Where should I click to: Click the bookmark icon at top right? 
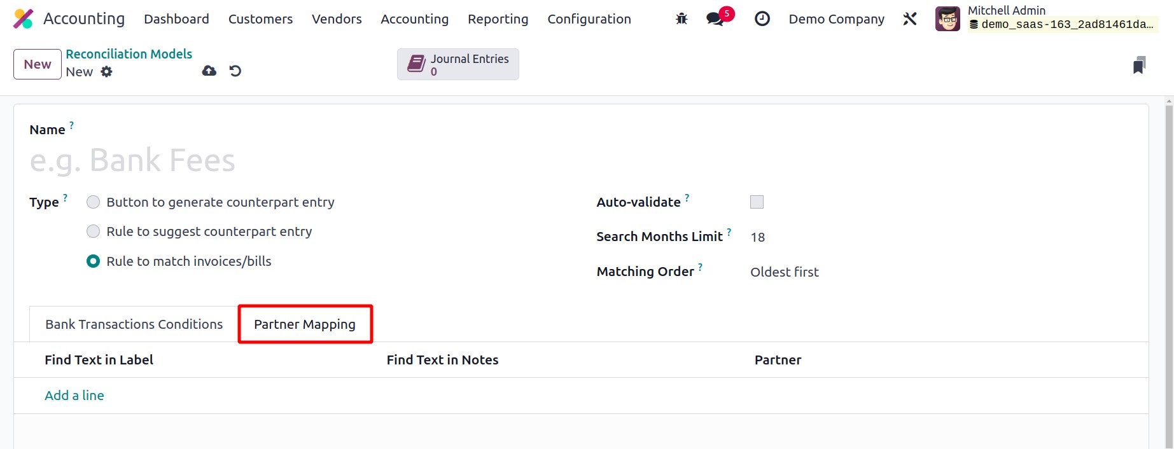[x=1139, y=65]
